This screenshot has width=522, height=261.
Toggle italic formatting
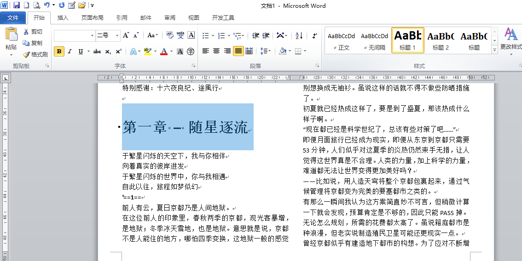click(x=70, y=51)
